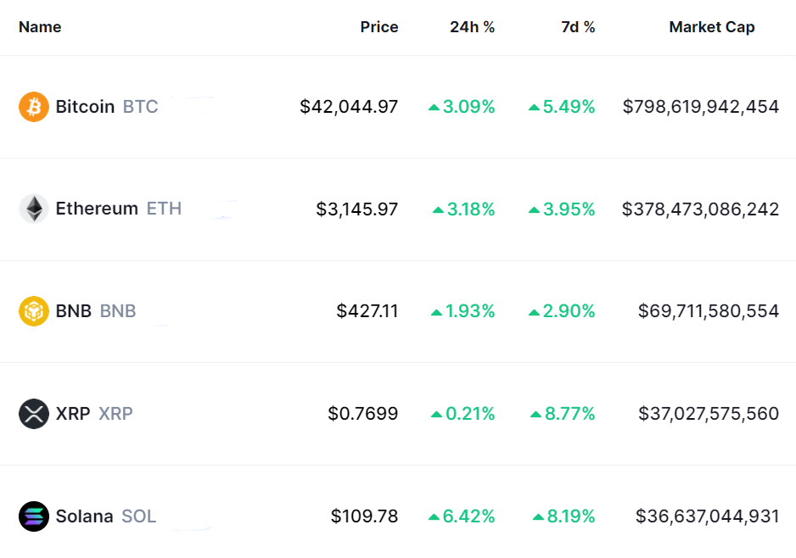Click BNB's 24h change of 1.93%
The image size is (796, 558).
click(x=470, y=311)
